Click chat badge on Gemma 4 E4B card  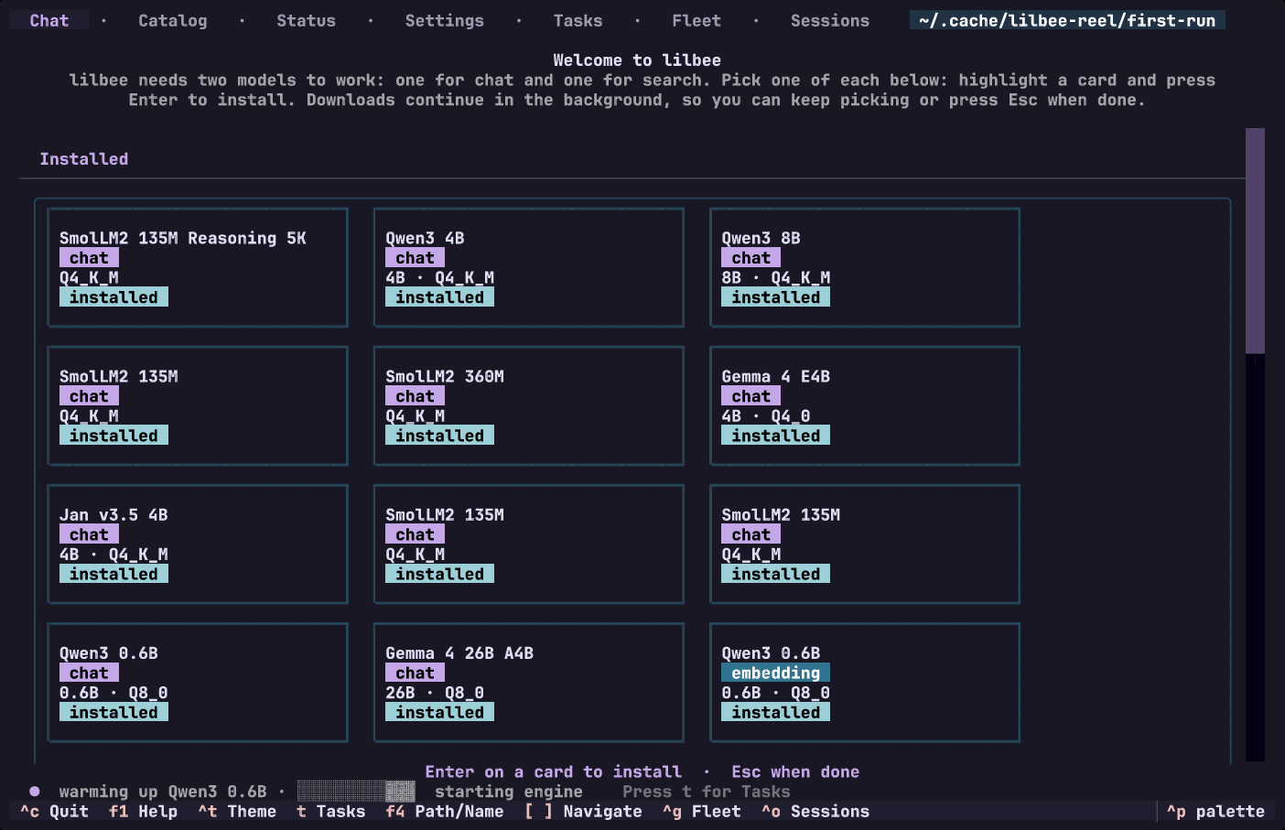coord(750,396)
